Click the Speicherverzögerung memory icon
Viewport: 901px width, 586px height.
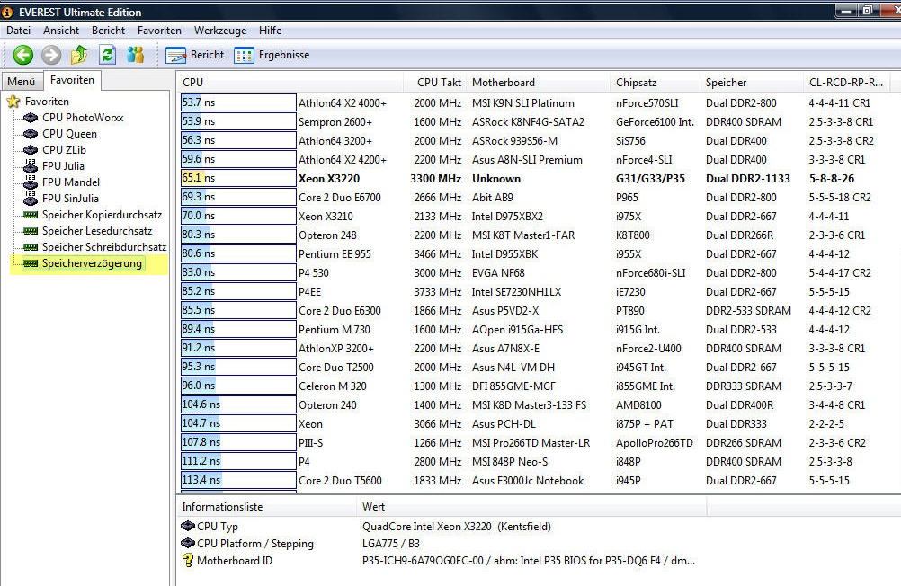point(31,263)
